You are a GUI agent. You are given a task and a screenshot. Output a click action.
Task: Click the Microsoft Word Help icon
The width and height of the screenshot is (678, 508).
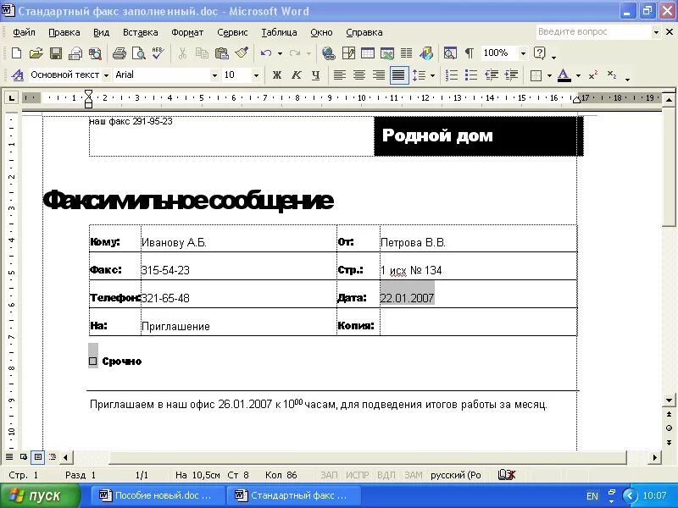click(x=540, y=53)
